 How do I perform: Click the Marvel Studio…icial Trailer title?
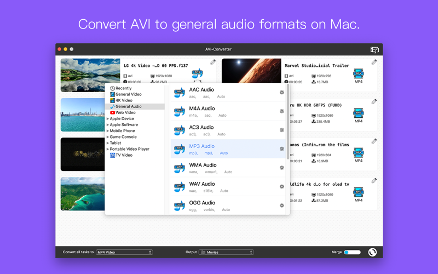[x=317, y=66]
